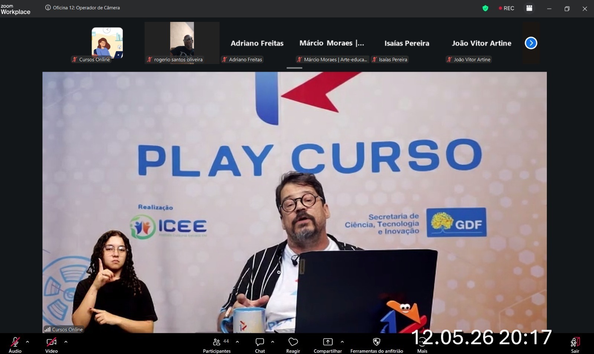
Task: Click Cursos Online name label on main video
Action: click(63, 329)
